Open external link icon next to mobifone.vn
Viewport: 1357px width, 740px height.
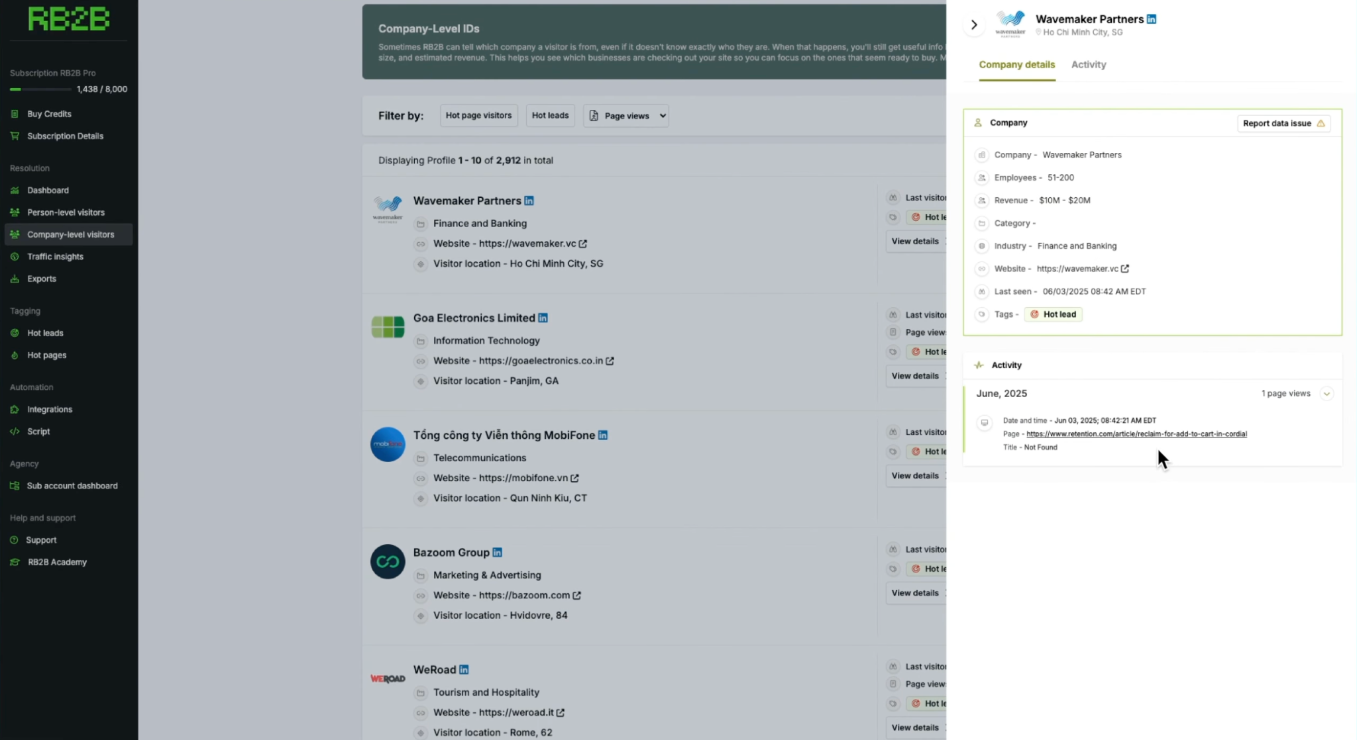click(x=574, y=478)
